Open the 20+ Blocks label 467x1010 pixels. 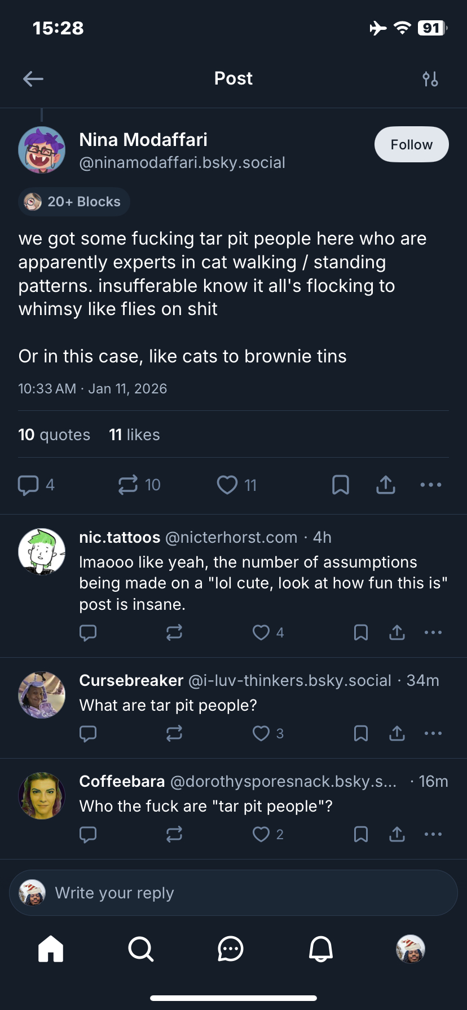(74, 202)
